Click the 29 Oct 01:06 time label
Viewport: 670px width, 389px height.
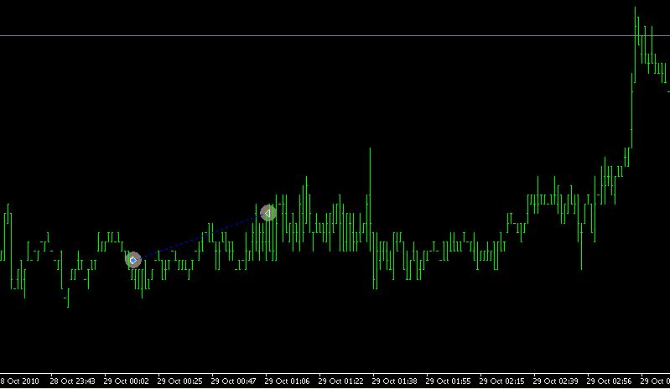(287, 381)
